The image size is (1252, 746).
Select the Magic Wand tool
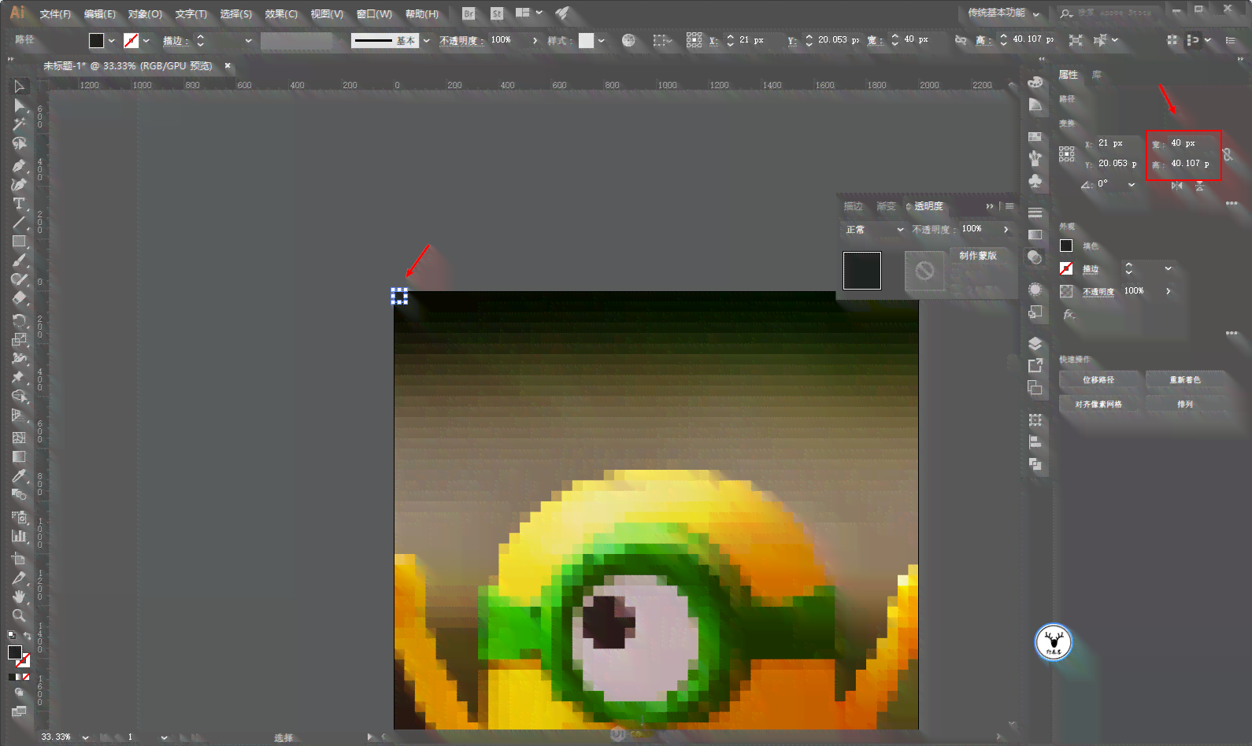(x=19, y=124)
